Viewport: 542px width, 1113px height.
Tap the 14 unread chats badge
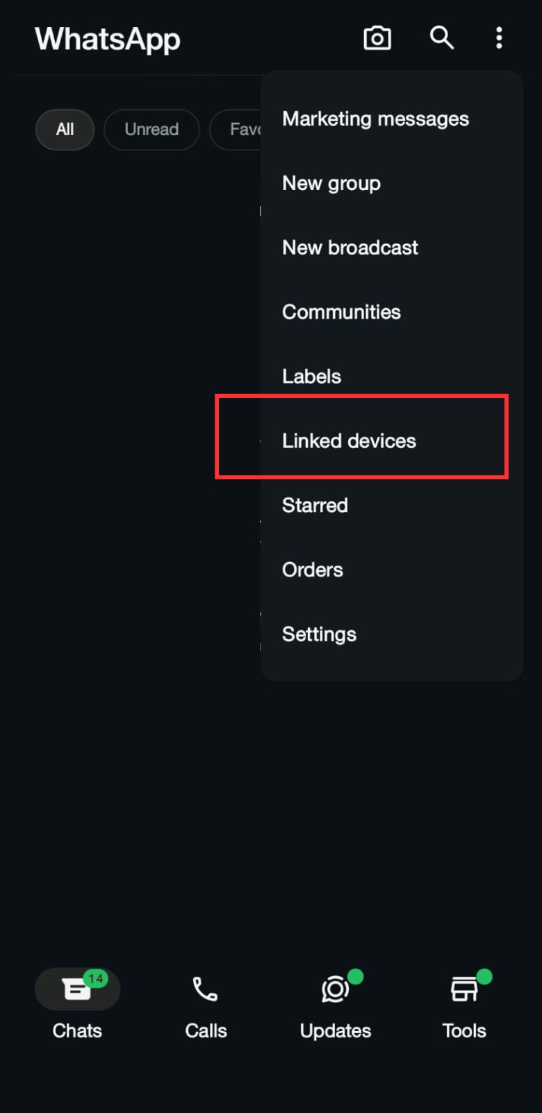96,979
